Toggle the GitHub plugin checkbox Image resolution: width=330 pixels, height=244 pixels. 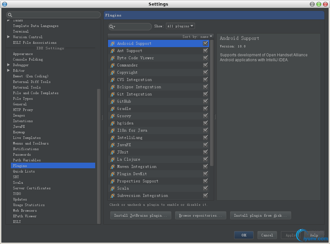[x=206, y=101]
